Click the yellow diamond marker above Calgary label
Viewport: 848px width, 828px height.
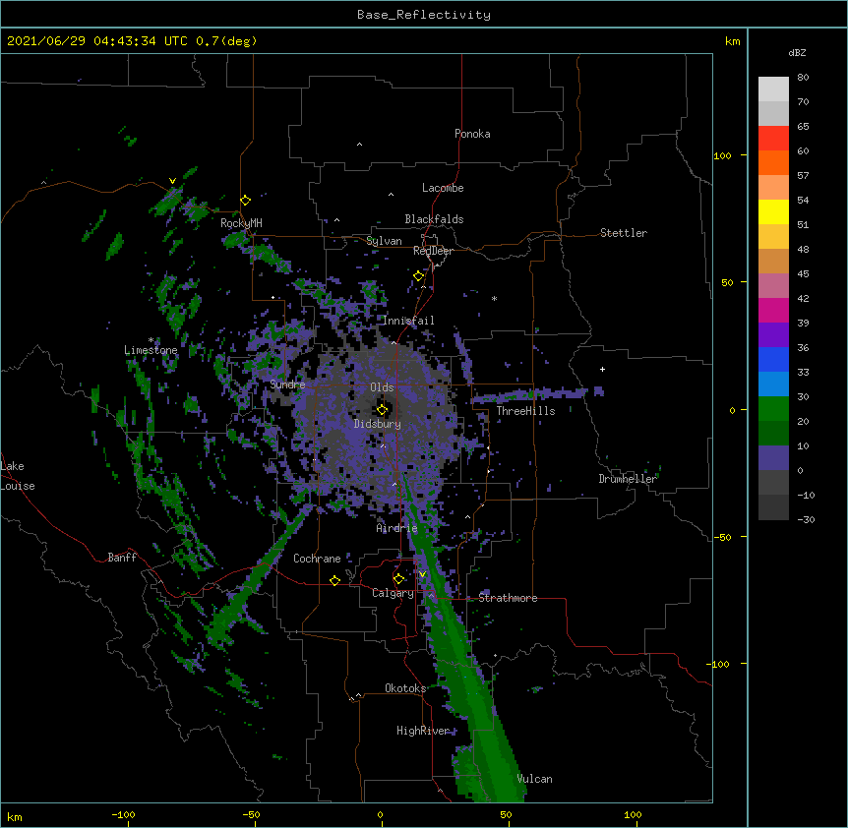[398, 579]
